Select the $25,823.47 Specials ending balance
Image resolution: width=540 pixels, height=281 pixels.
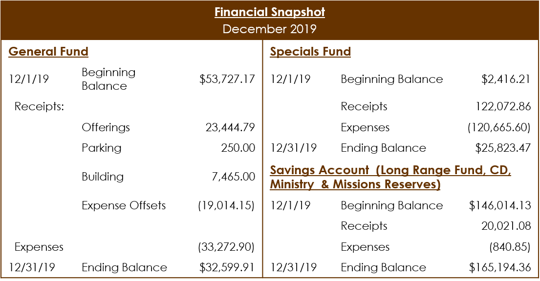tap(502, 148)
